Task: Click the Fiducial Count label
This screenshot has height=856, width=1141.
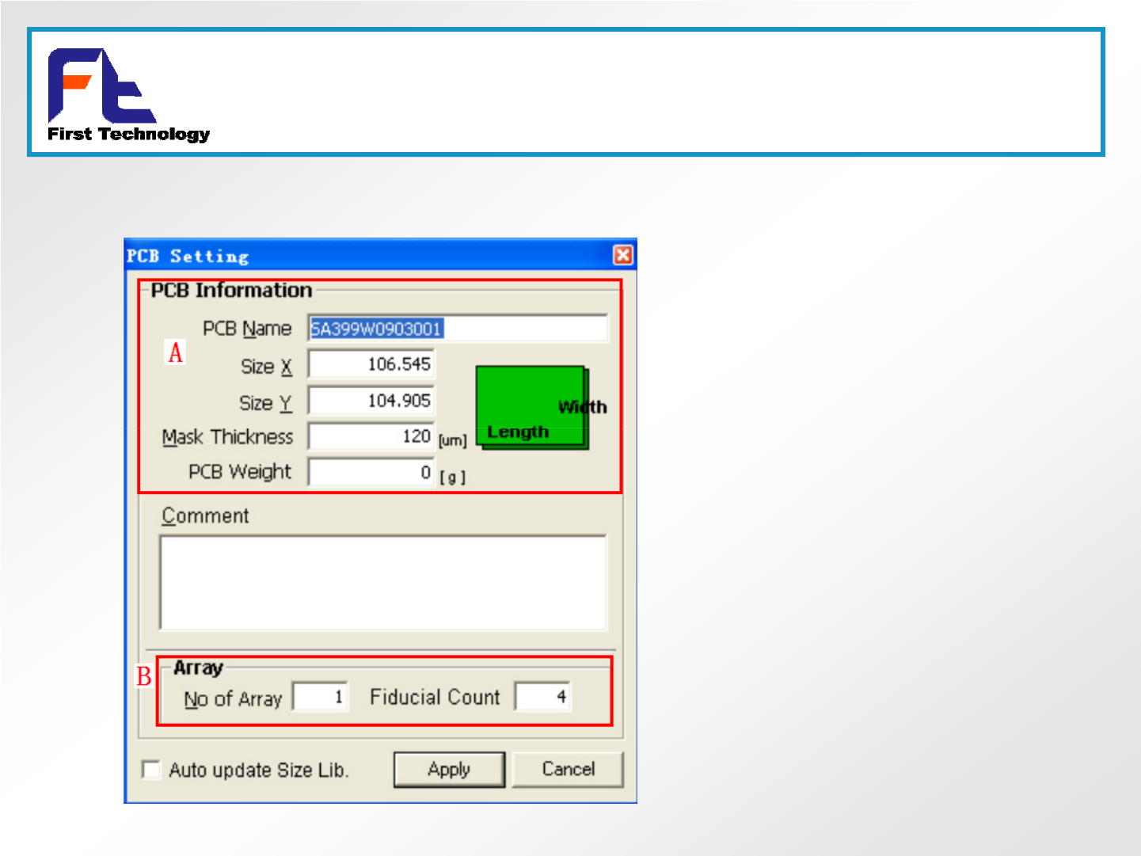Action: tap(435, 697)
